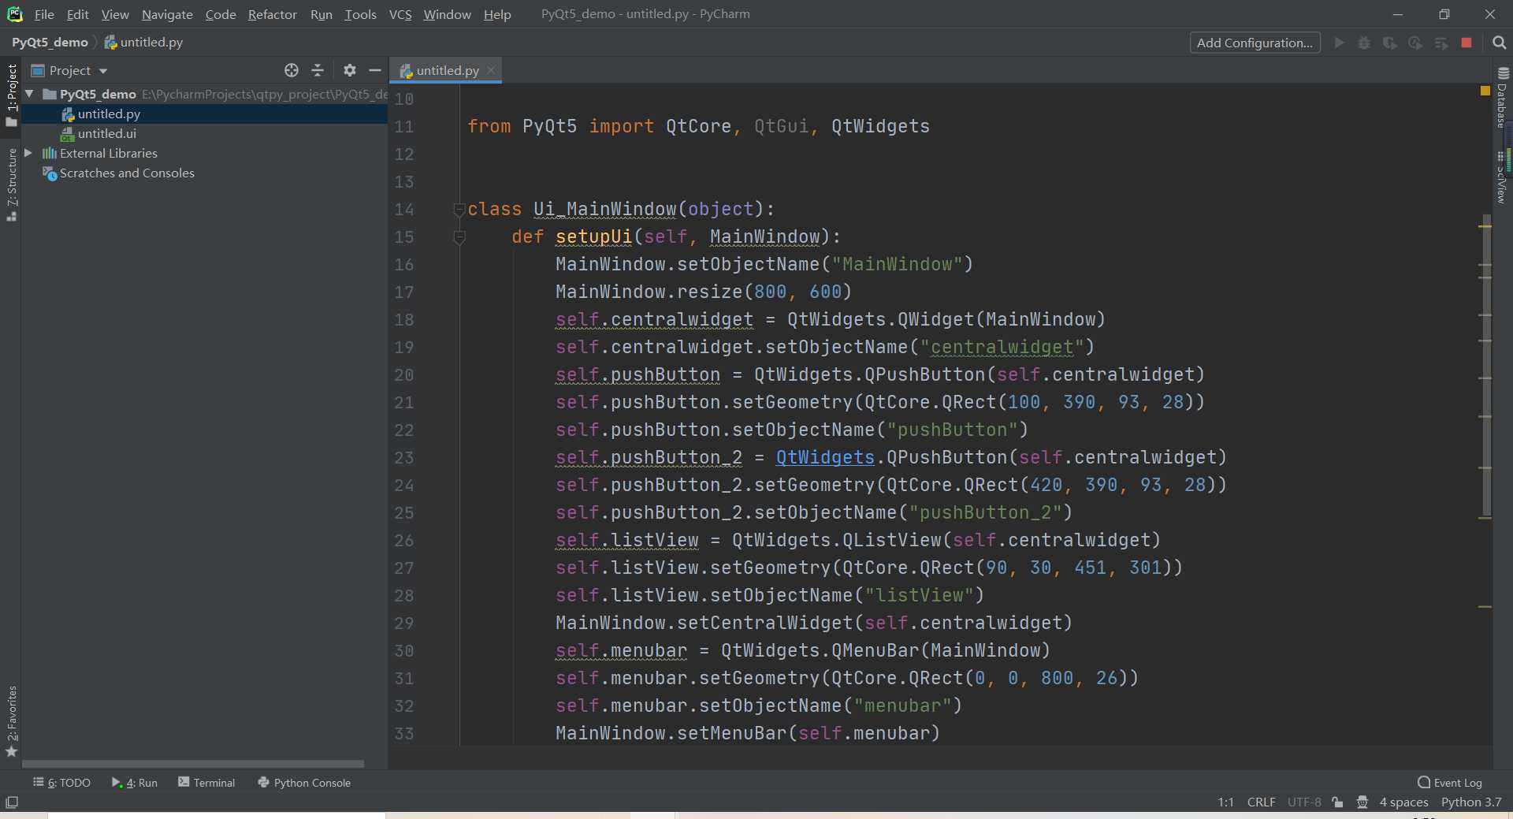The width and height of the screenshot is (1513, 819).
Task: Click the Profile run toolbar icon
Action: 1415,43
